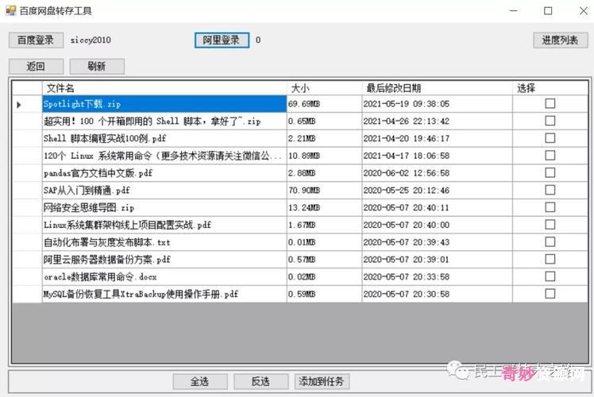Image resolution: width=594 pixels, height=397 pixels.
Task: Select the file 自动化布署与灰度发布脚本.txt
Action: (164, 242)
